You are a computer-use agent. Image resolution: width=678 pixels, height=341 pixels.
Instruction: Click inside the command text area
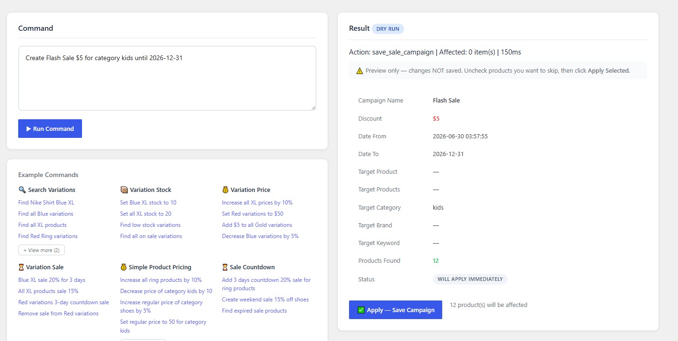click(167, 78)
